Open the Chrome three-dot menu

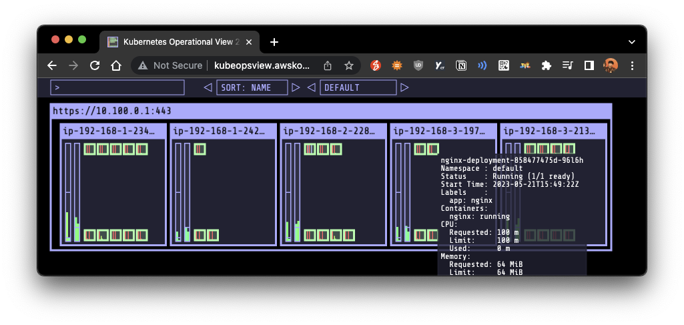[632, 65]
